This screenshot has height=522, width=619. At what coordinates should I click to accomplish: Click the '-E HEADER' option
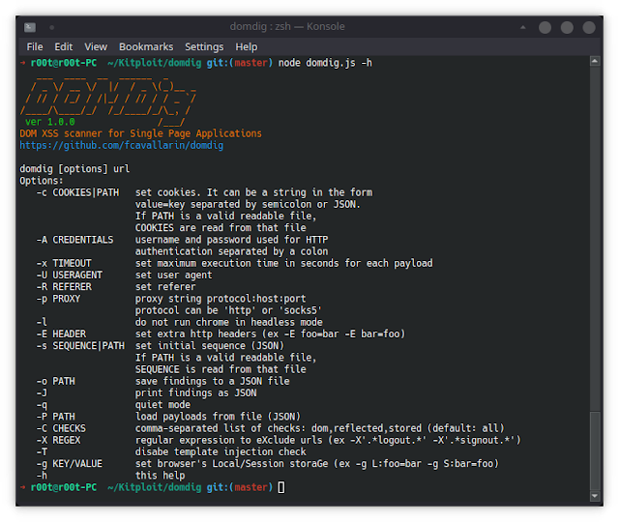pos(61,334)
